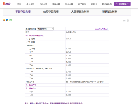Open the 网银登录 login button
The height and width of the screenshot is (109, 138).
pyautogui.click(x=122, y=4)
